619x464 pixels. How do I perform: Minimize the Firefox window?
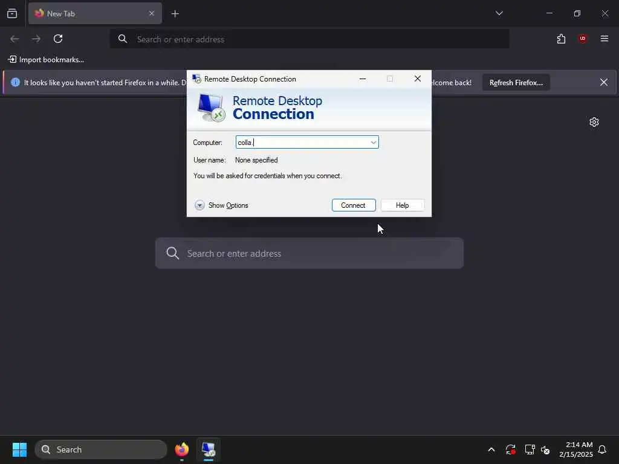[x=549, y=13]
